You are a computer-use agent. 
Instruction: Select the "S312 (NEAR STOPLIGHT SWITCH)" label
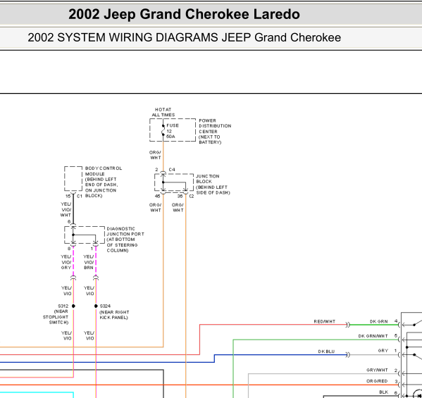pos(56,314)
